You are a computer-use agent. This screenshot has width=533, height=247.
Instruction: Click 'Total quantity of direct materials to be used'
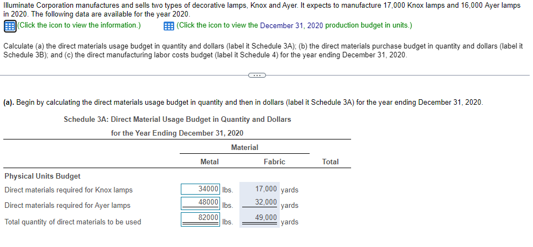(x=73, y=222)
